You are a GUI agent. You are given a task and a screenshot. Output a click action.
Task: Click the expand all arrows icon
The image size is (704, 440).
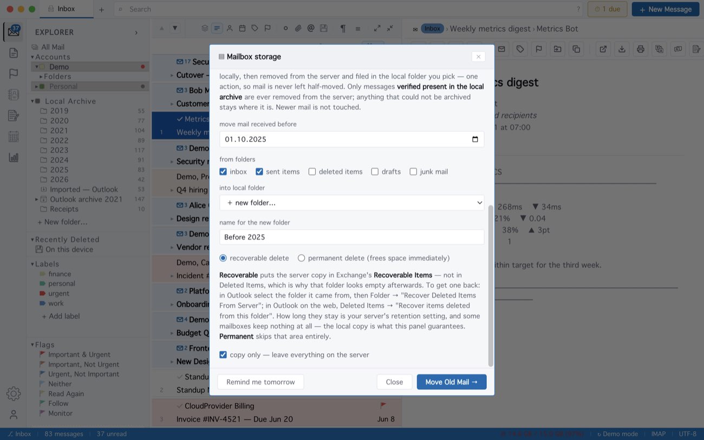point(377,28)
